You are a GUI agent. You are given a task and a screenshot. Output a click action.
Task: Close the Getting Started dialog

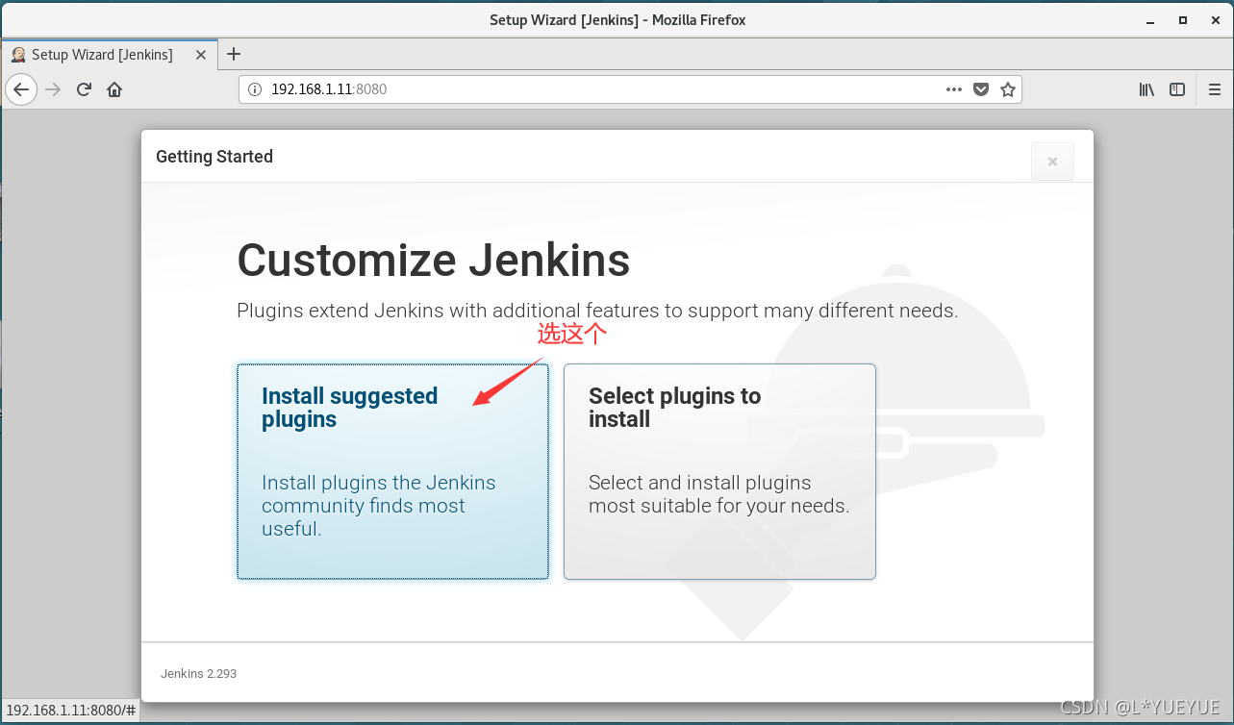pyautogui.click(x=1052, y=162)
